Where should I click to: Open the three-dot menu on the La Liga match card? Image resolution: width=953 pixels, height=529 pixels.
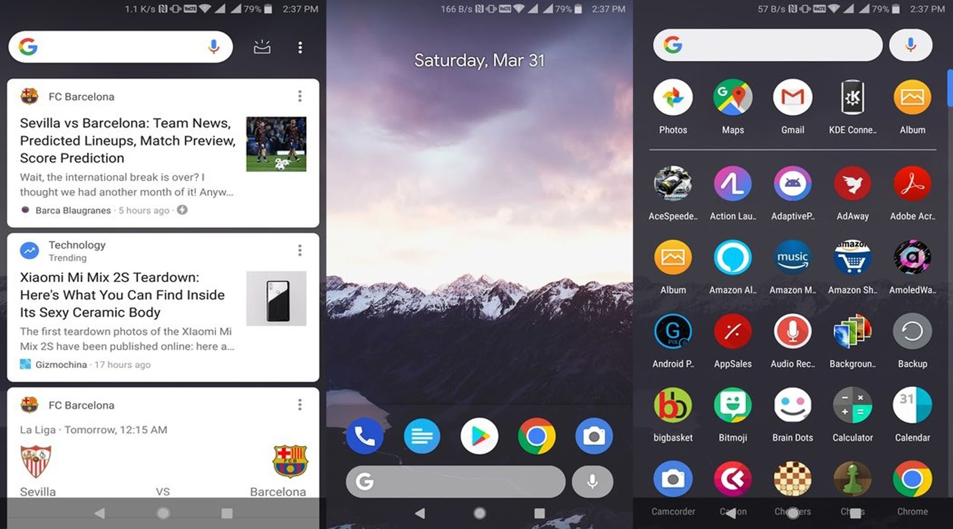(x=300, y=405)
